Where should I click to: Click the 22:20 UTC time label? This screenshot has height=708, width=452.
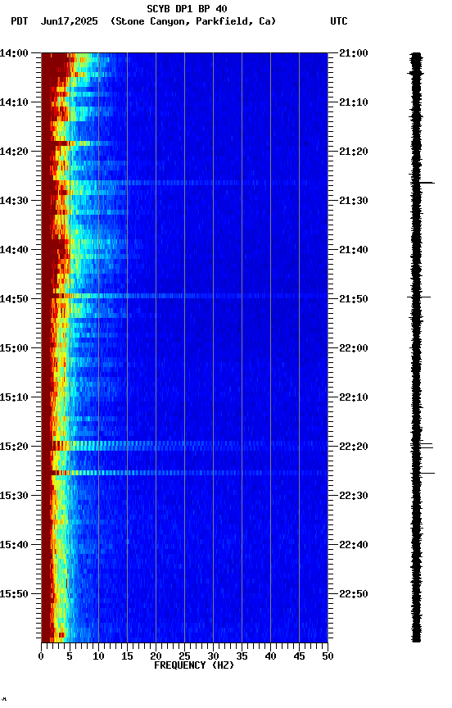click(x=354, y=447)
